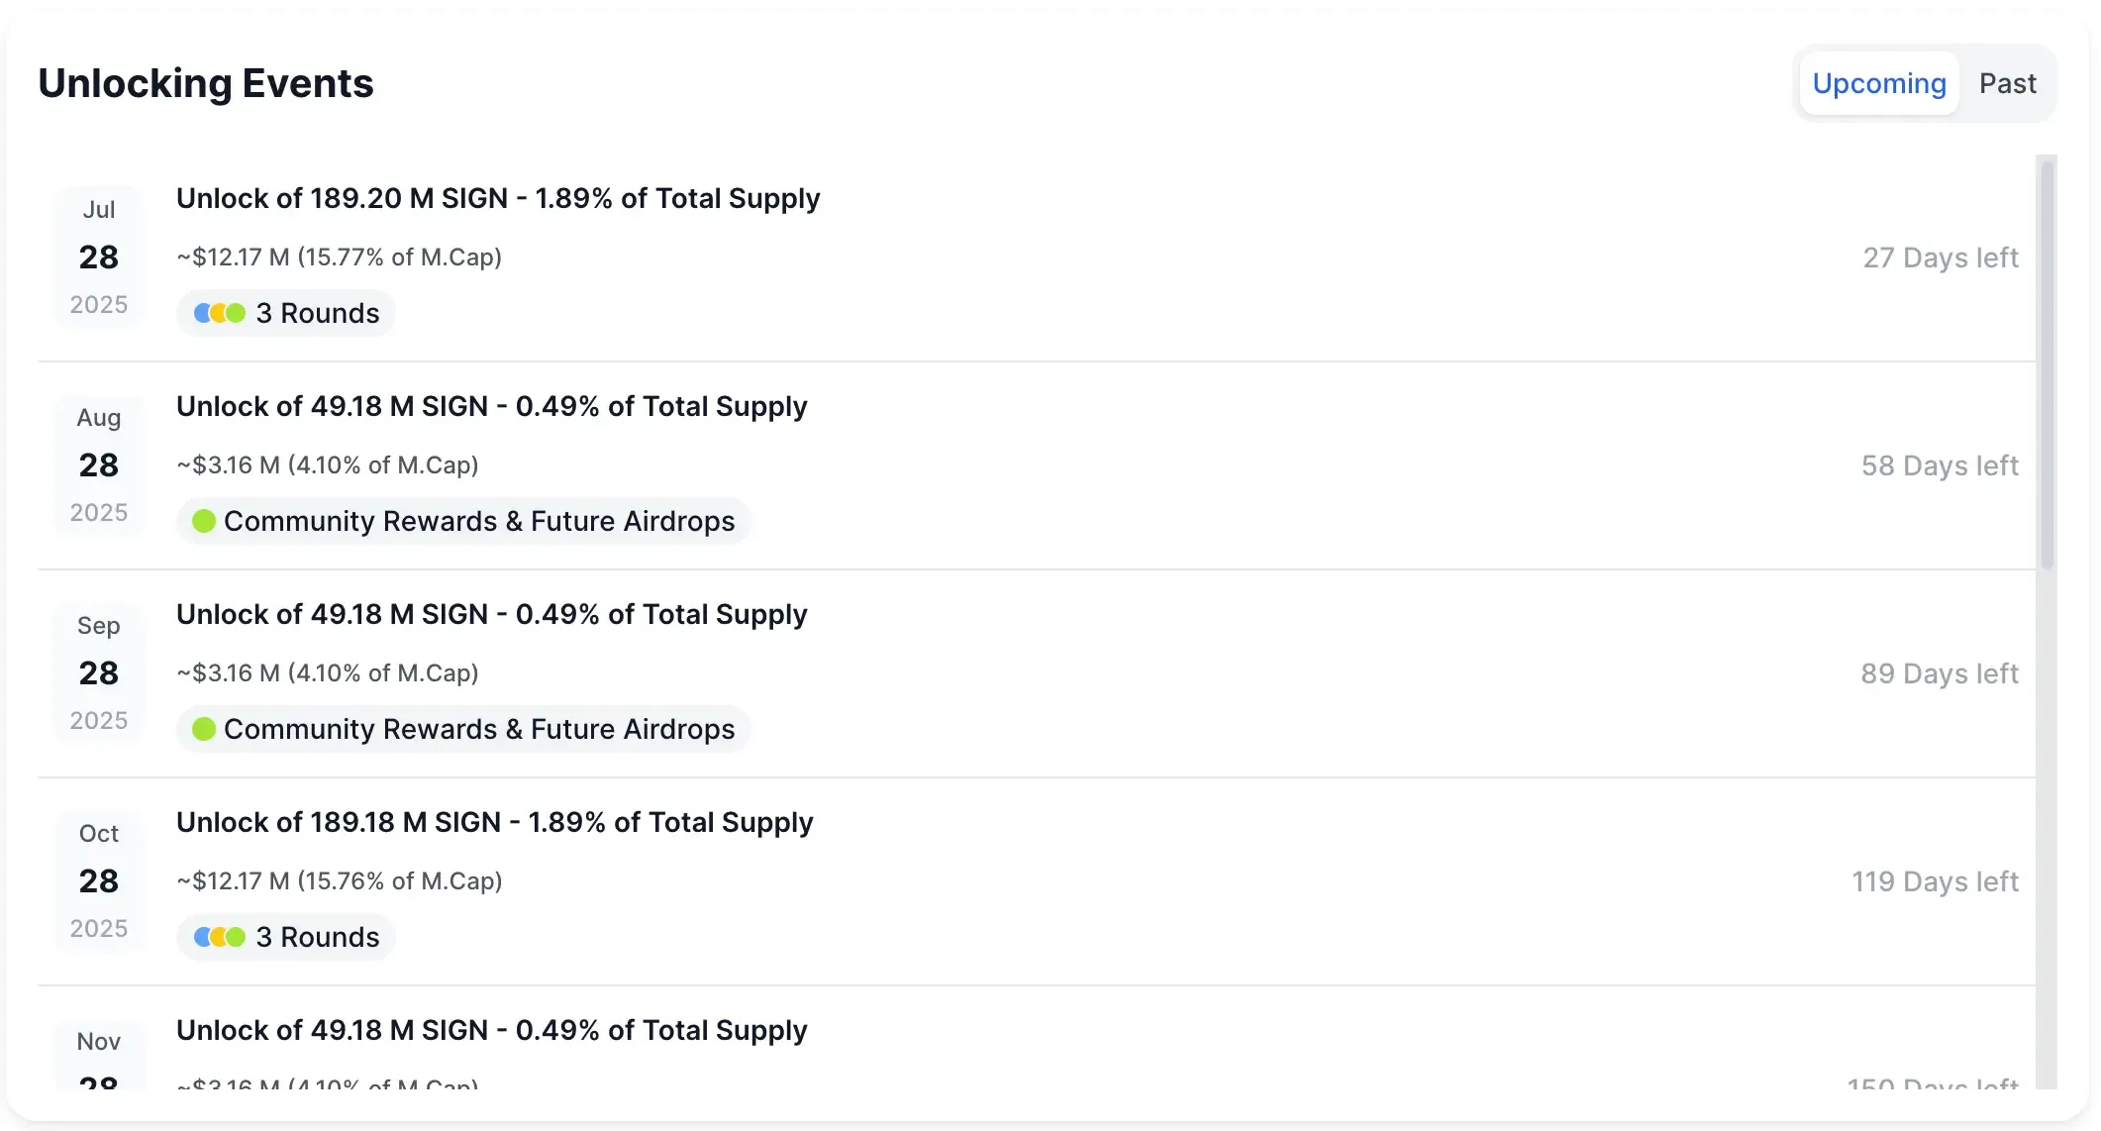Open the August 49.18 M SIGN unlock
The image size is (2101, 1131).
(x=491, y=407)
